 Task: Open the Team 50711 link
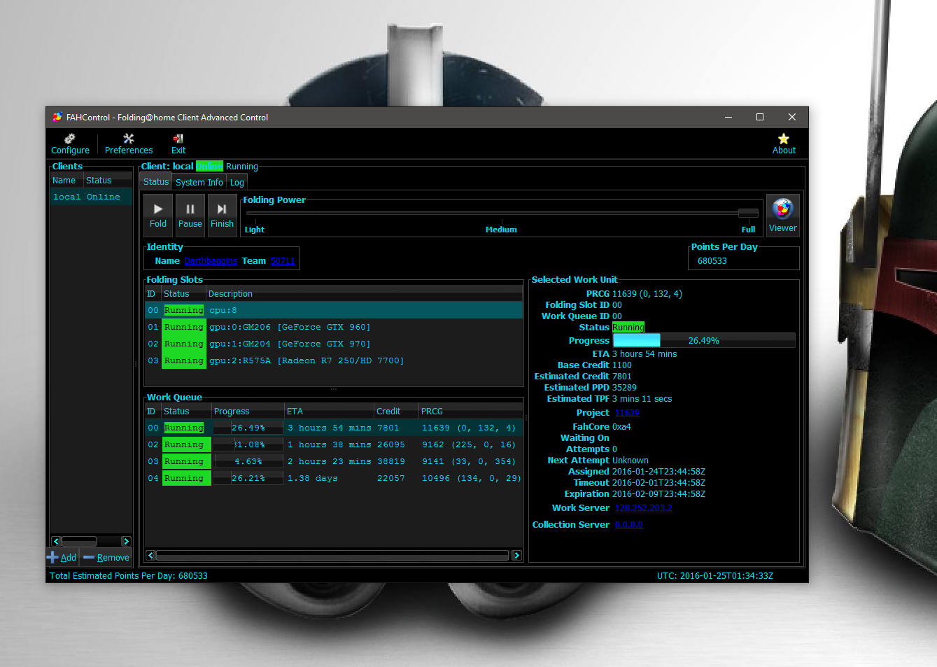point(283,261)
